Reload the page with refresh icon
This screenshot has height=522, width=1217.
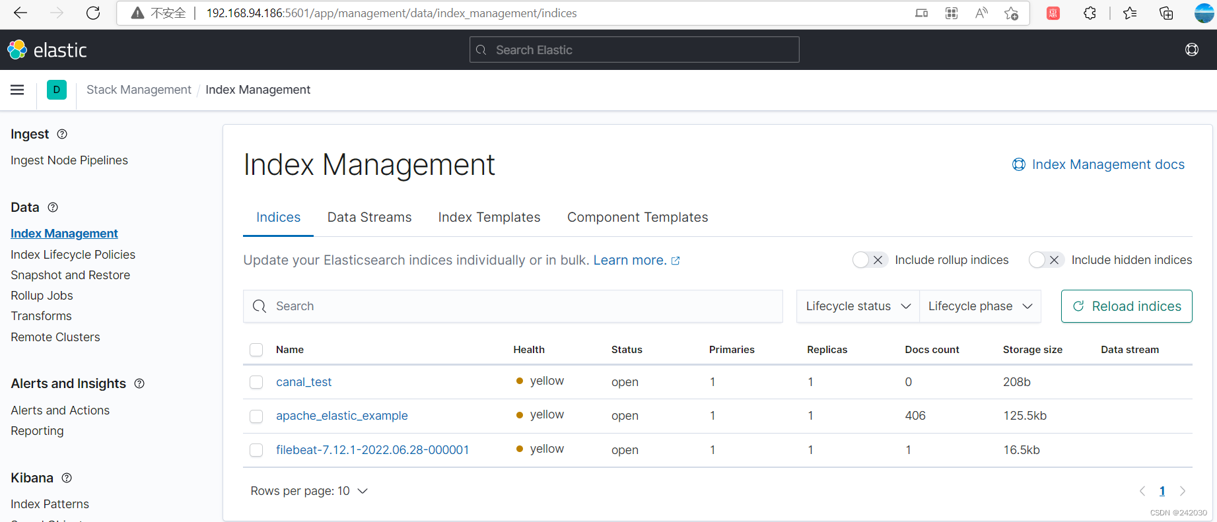(x=93, y=13)
